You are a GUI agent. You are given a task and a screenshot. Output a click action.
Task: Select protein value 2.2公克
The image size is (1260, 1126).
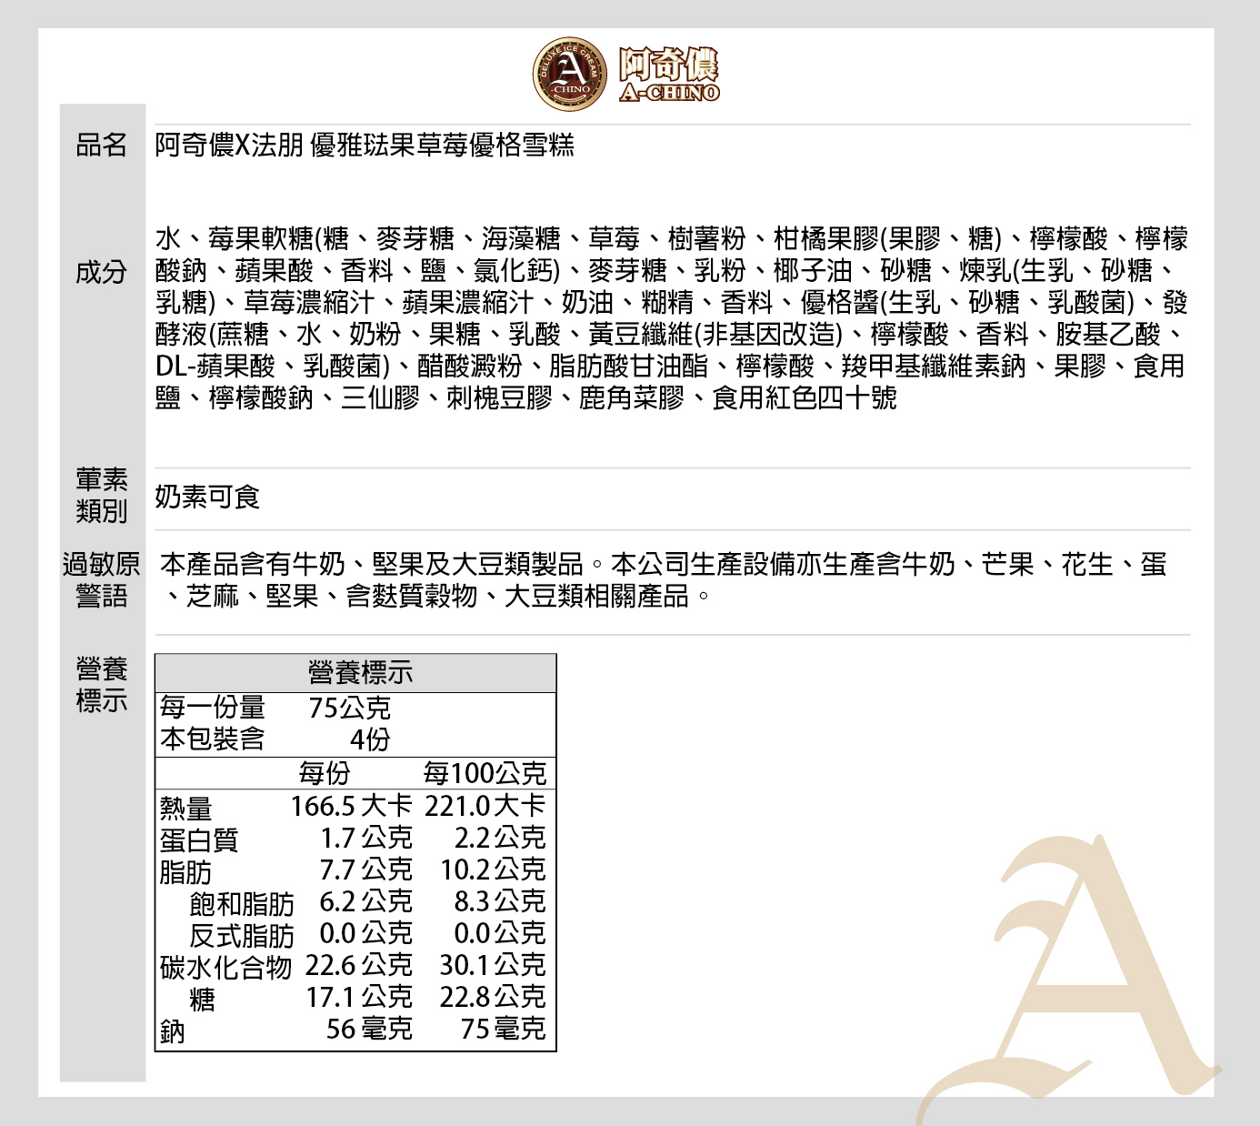[x=500, y=838]
